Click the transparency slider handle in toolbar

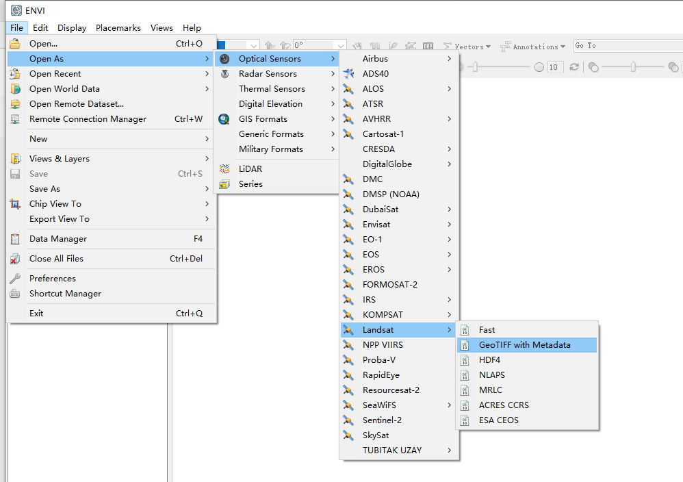pyautogui.click(x=633, y=66)
